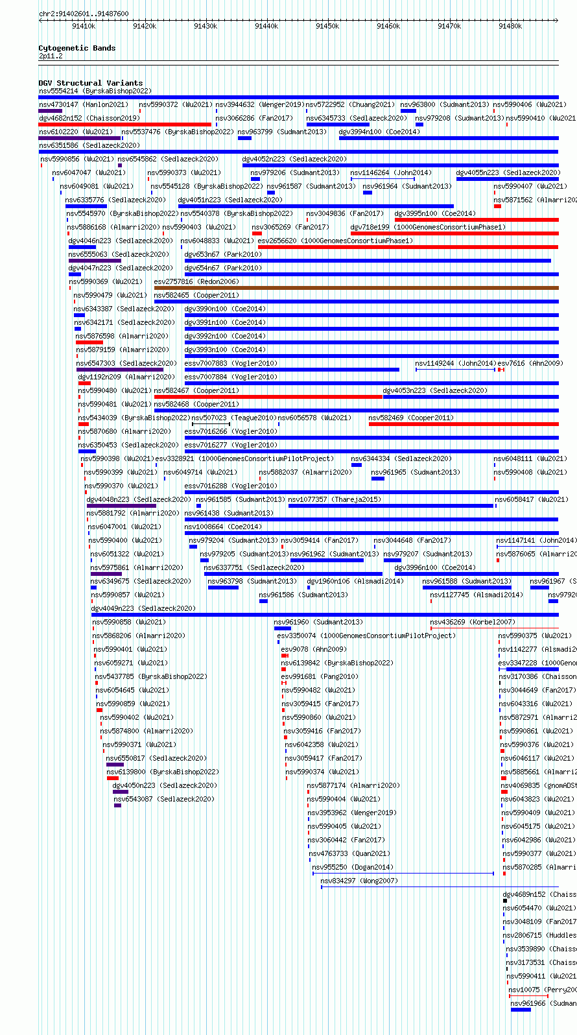Open variant nsv6351586 (Sedlazeck2020)
This screenshot has width=577, height=1035.
(89, 145)
